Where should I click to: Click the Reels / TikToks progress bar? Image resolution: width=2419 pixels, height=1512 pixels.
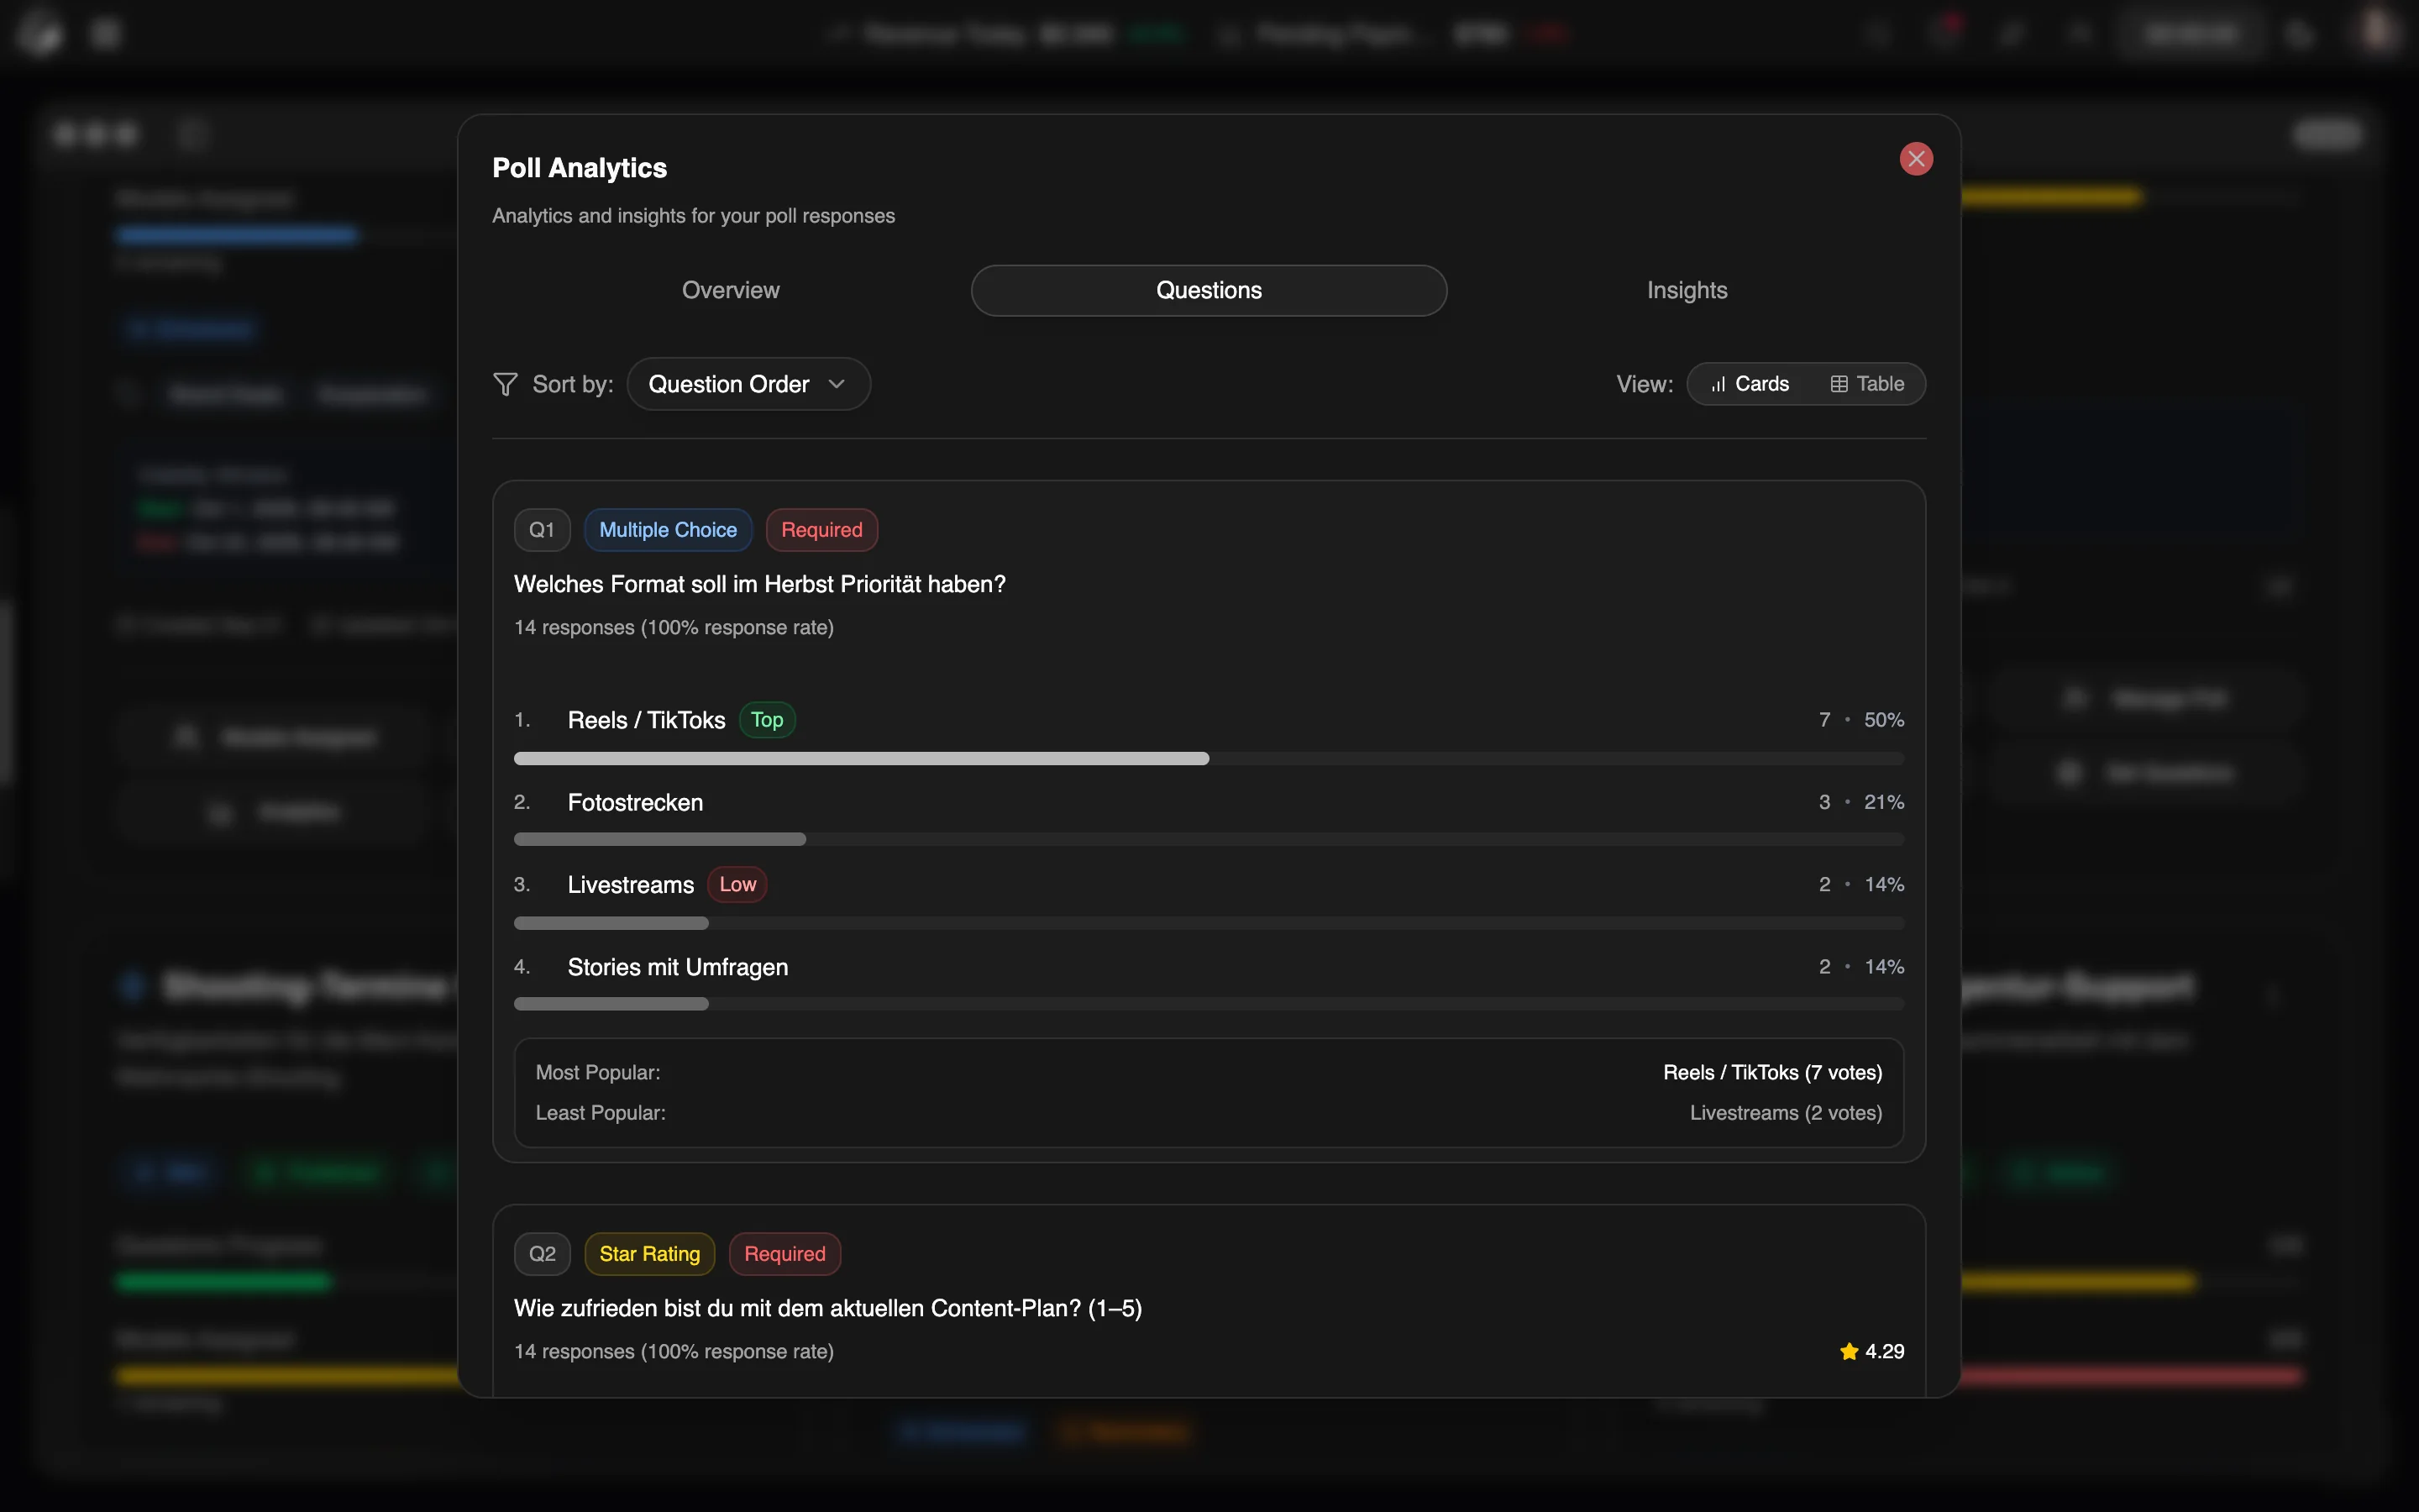click(x=1209, y=759)
